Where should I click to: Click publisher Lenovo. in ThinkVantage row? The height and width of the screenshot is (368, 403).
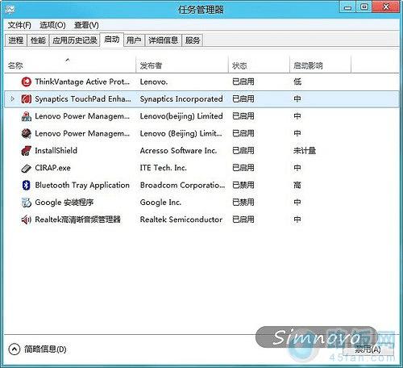coord(154,82)
